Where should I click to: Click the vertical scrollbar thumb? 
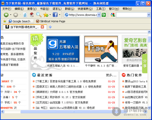click(x=149, y=39)
